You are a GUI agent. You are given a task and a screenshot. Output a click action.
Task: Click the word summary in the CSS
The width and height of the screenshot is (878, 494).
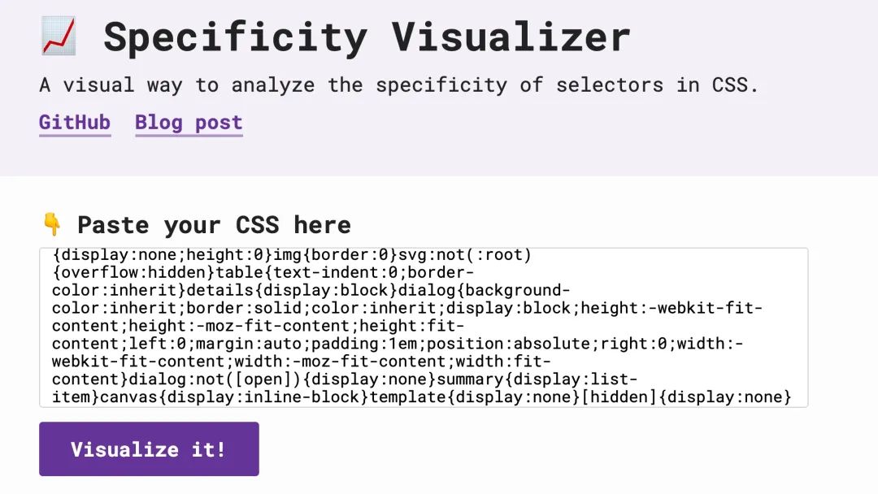tap(467, 379)
